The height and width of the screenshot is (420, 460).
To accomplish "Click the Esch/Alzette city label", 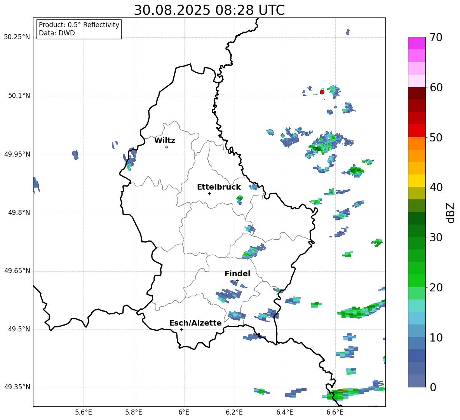I will (196, 323).
